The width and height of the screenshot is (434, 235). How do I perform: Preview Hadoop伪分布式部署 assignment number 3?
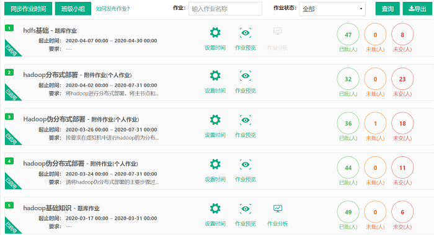(x=246, y=120)
